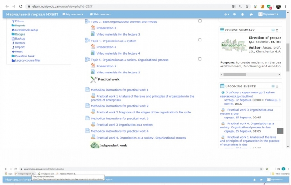The width and height of the screenshot is (291, 185).
Task: Dock the Upcoming Events block
Action: 277,87
